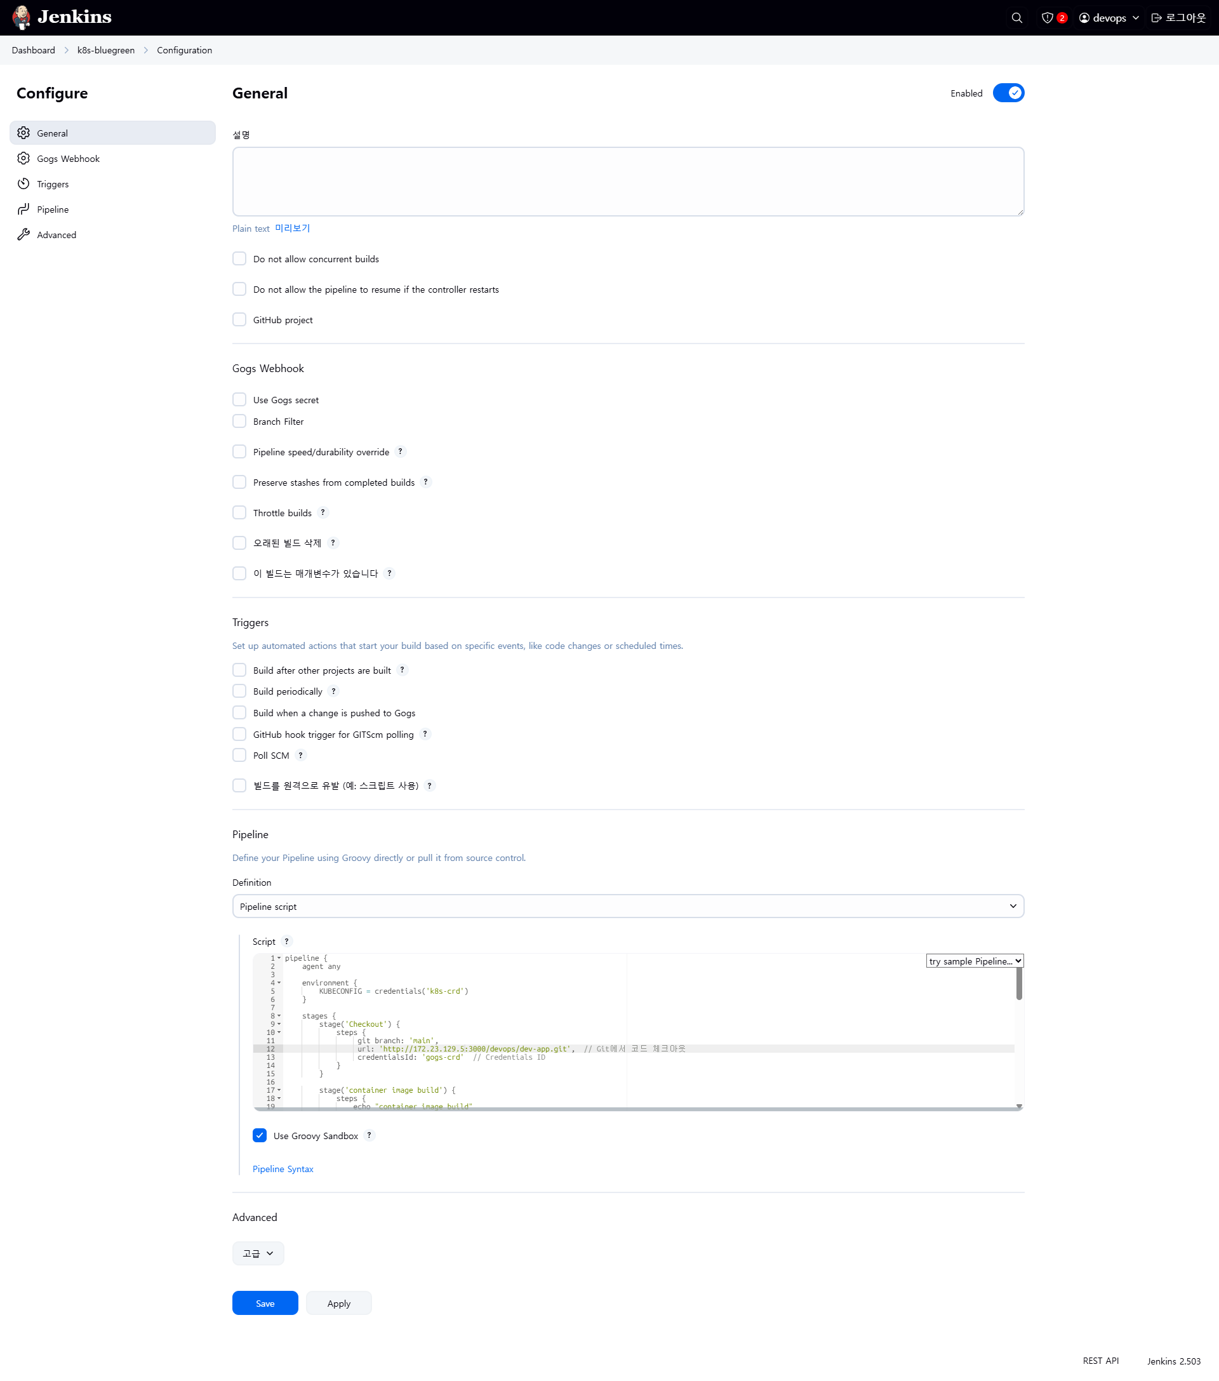Open the Pipeline Syntax link

[283, 1169]
